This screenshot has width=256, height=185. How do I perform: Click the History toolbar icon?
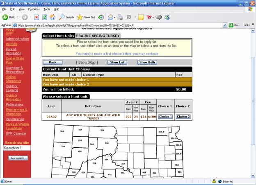pyautogui.click(x=101, y=17)
